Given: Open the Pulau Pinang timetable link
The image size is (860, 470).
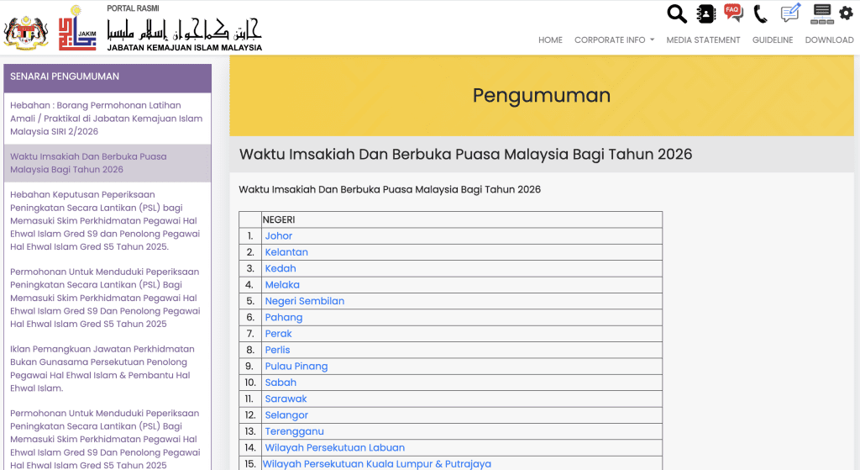Looking at the screenshot, I should coord(296,366).
